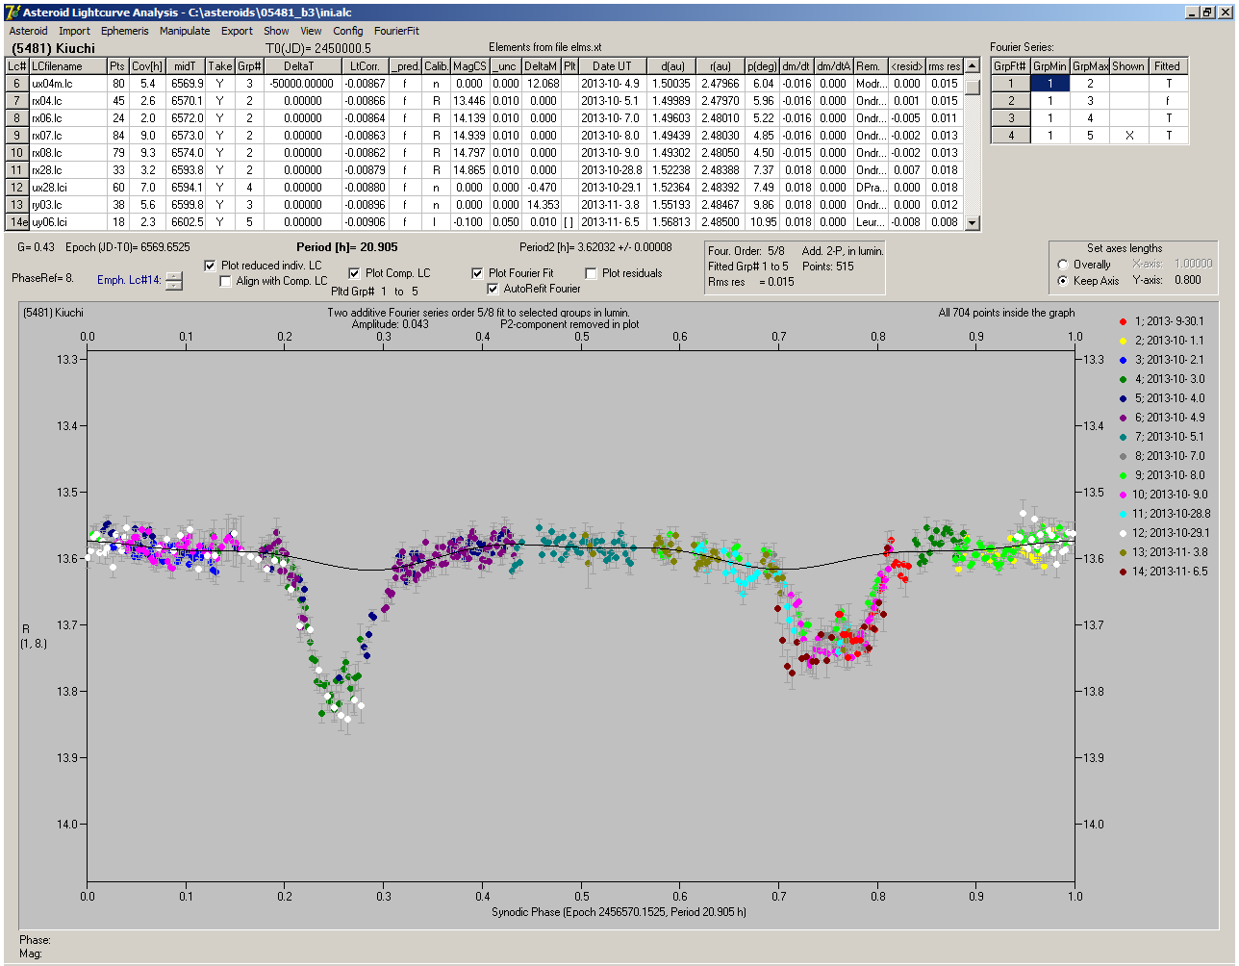Click the lightcurve table scrollbar thumb
Viewport: 1239px width, 966px height.
point(973,86)
